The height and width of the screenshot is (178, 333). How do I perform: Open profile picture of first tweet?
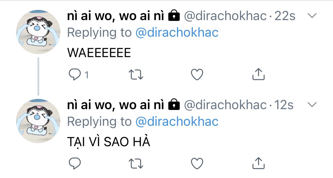tap(38, 32)
